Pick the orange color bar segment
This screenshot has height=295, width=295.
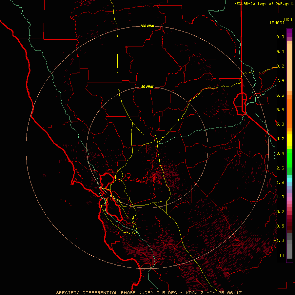289,113
